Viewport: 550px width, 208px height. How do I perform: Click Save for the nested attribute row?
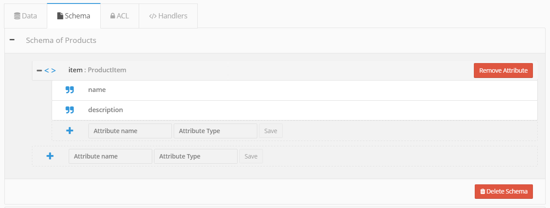[x=270, y=131]
